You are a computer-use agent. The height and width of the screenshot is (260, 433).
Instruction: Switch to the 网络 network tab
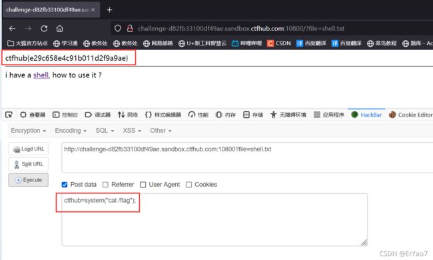(128, 115)
